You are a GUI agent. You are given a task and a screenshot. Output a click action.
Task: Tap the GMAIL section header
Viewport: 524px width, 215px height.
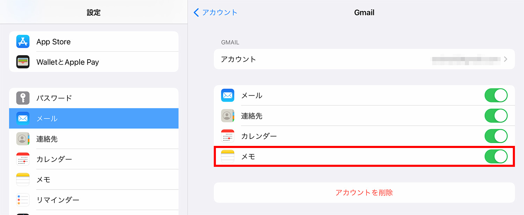(x=230, y=42)
